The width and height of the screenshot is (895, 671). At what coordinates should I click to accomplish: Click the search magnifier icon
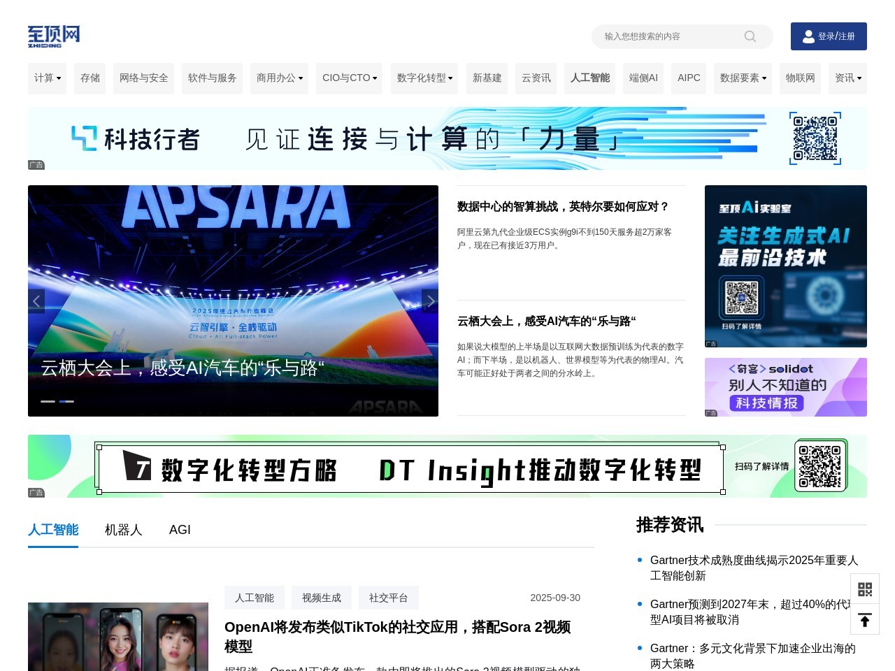point(750,36)
